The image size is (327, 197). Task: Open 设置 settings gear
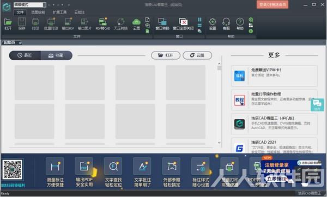click(213, 24)
